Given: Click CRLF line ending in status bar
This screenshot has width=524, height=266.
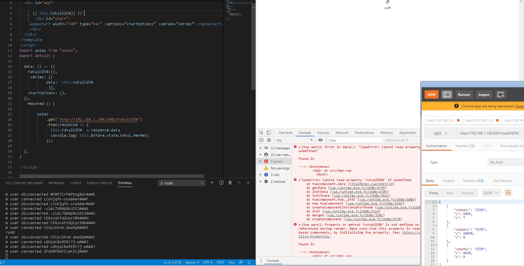Looking at the screenshot, I should (x=220, y=262).
